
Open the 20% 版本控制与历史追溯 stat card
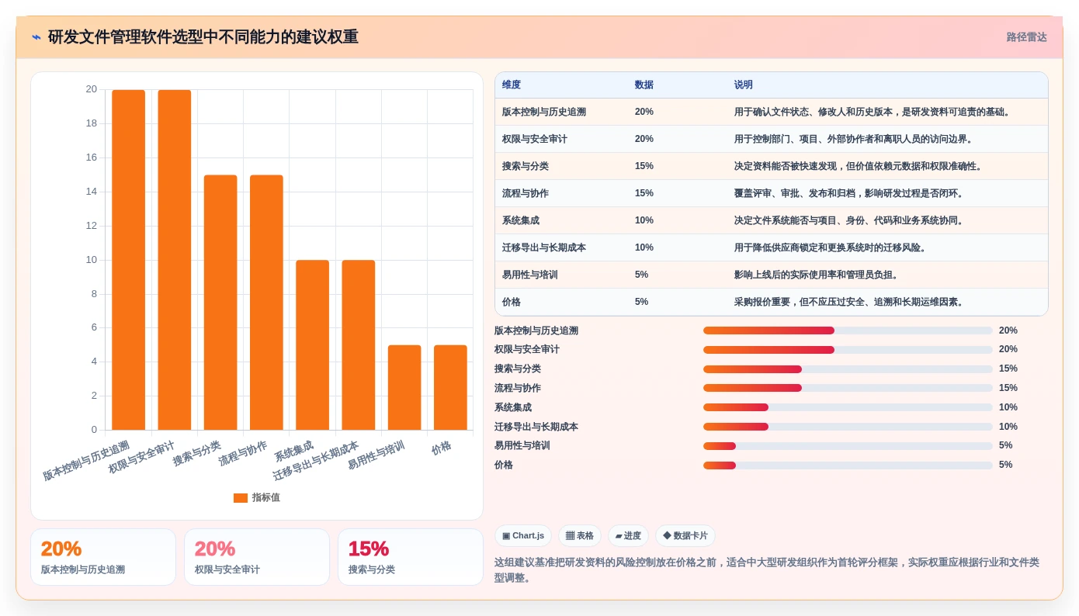pos(103,557)
